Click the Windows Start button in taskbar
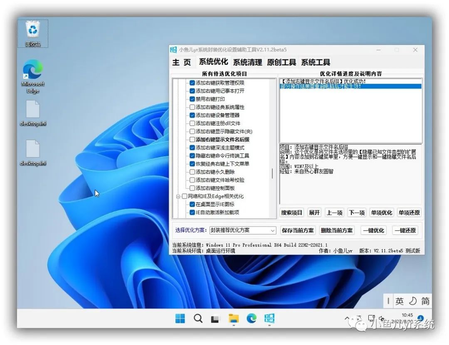 (180, 318)
